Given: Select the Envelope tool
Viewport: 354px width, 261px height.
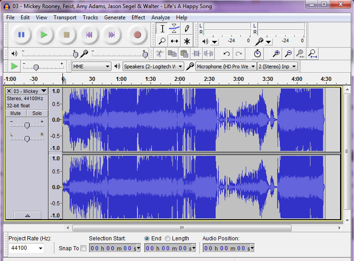Looking at the screenshot, I should 174,29.
